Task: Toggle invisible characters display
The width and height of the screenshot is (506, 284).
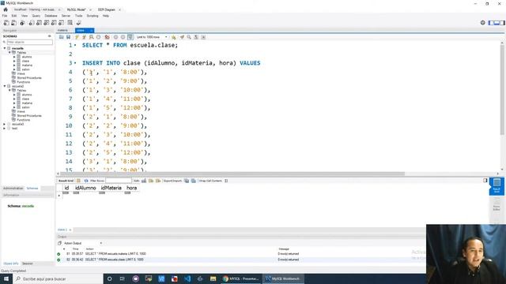Action: click(196, 37)
